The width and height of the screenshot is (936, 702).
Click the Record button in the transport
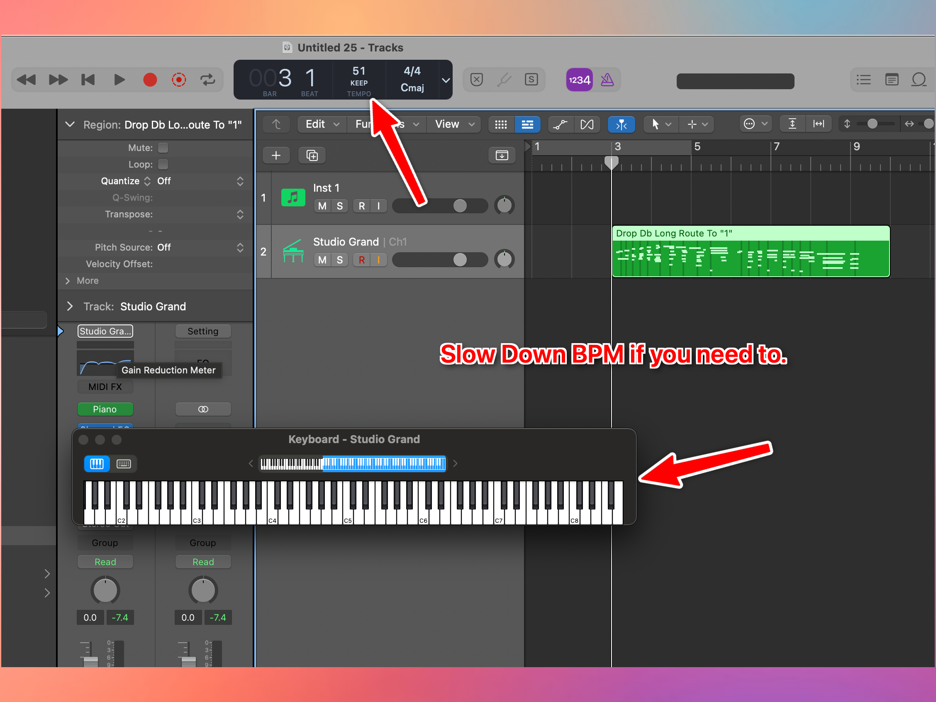pos(150,80)
